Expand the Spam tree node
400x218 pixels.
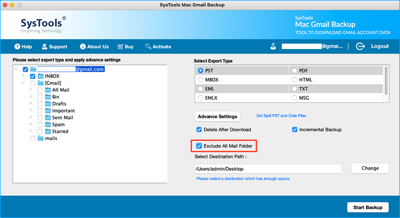coord(31,124)
